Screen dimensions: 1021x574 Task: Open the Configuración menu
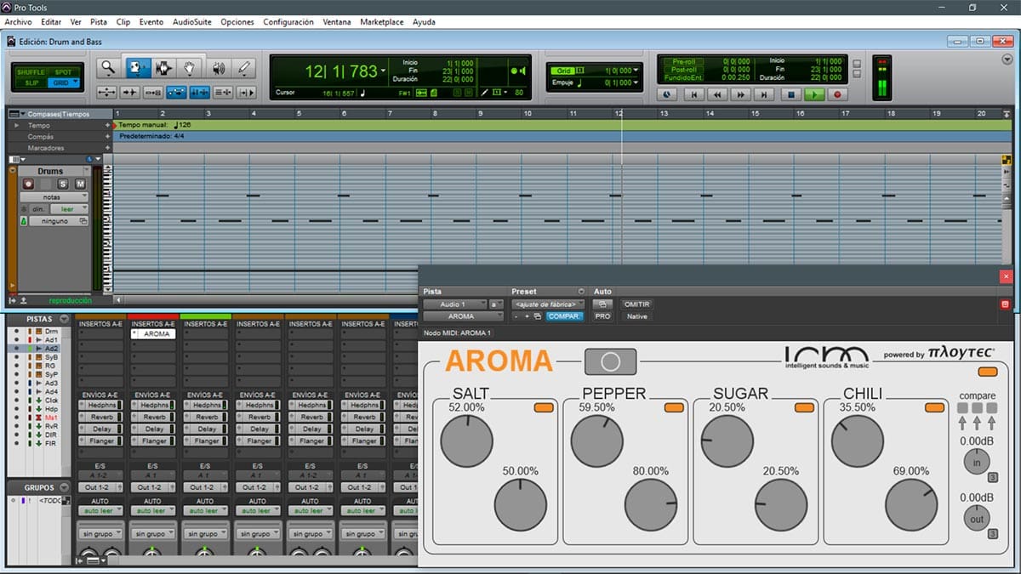[288, 21]
